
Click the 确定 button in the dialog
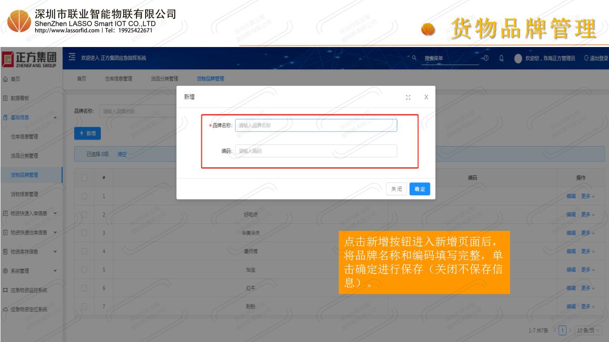(420, 189)
